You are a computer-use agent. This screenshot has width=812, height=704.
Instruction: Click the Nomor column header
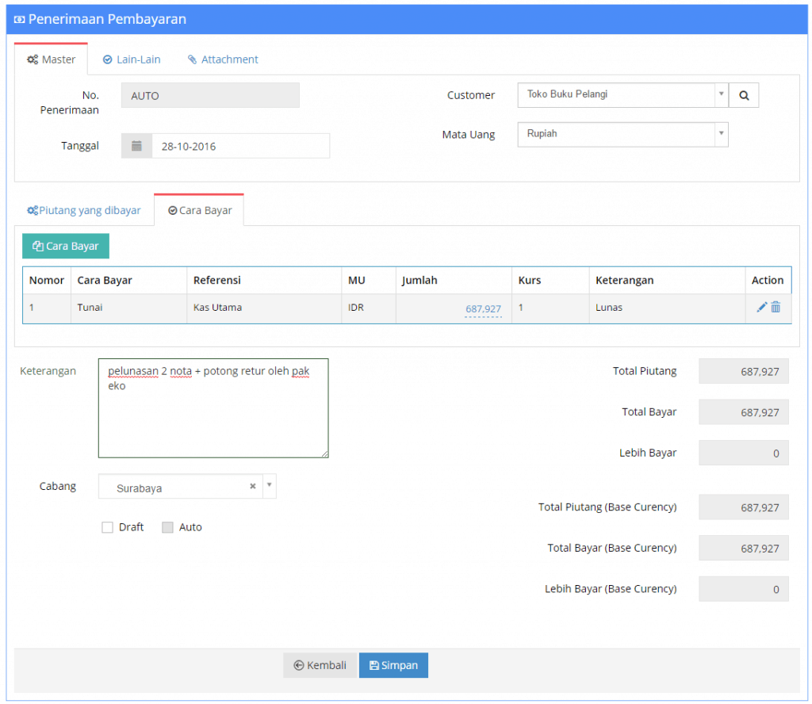click(47, 280)
